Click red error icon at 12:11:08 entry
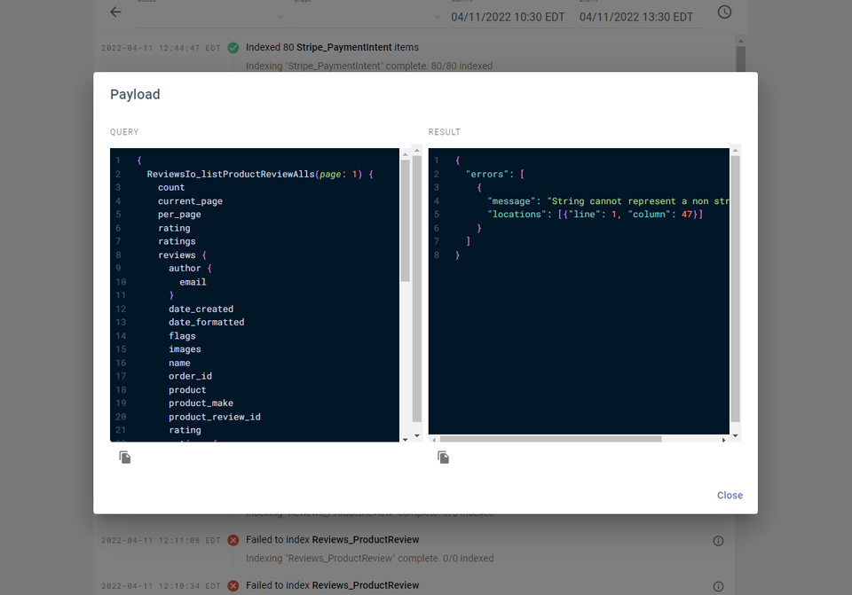 pos(233,540)
